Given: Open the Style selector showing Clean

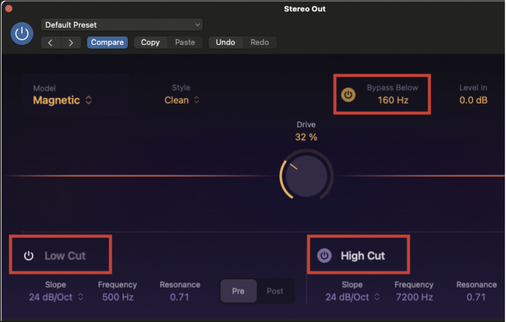Looking at the screenshot, I should point(181,100).
